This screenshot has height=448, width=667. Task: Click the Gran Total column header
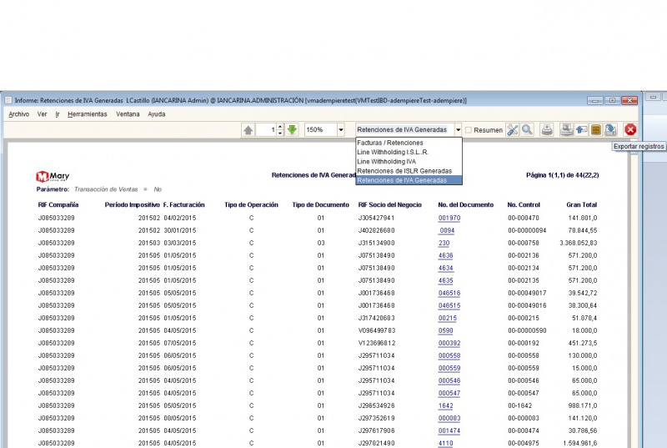pos(581,204)
